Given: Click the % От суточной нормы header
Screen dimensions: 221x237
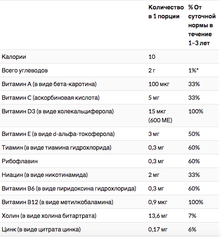Looking at the screenshot, I should point(202,25).
